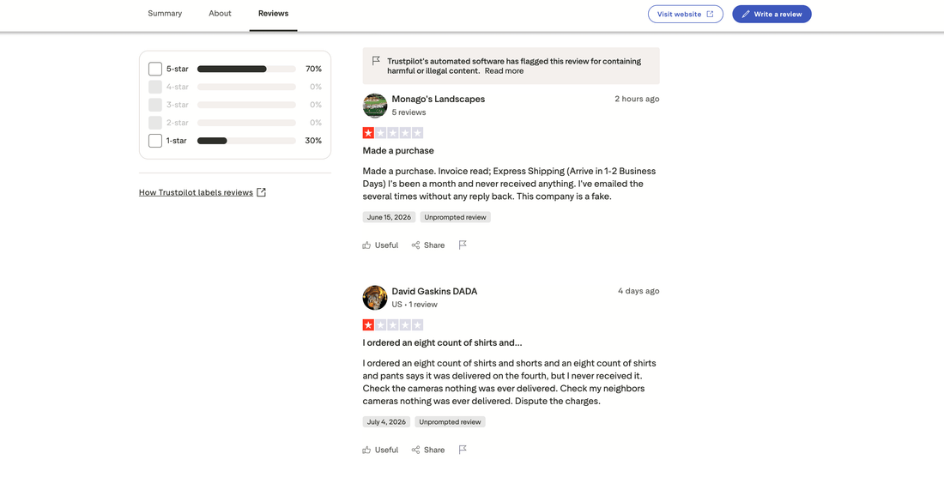Click the '2 hours ago' timestamp
This screenshot has height=484, width=944.
click(637, 99)
